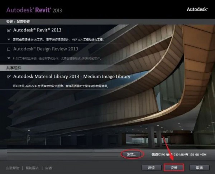
Task: Click the Material Library description text
Action: [61, 86]
